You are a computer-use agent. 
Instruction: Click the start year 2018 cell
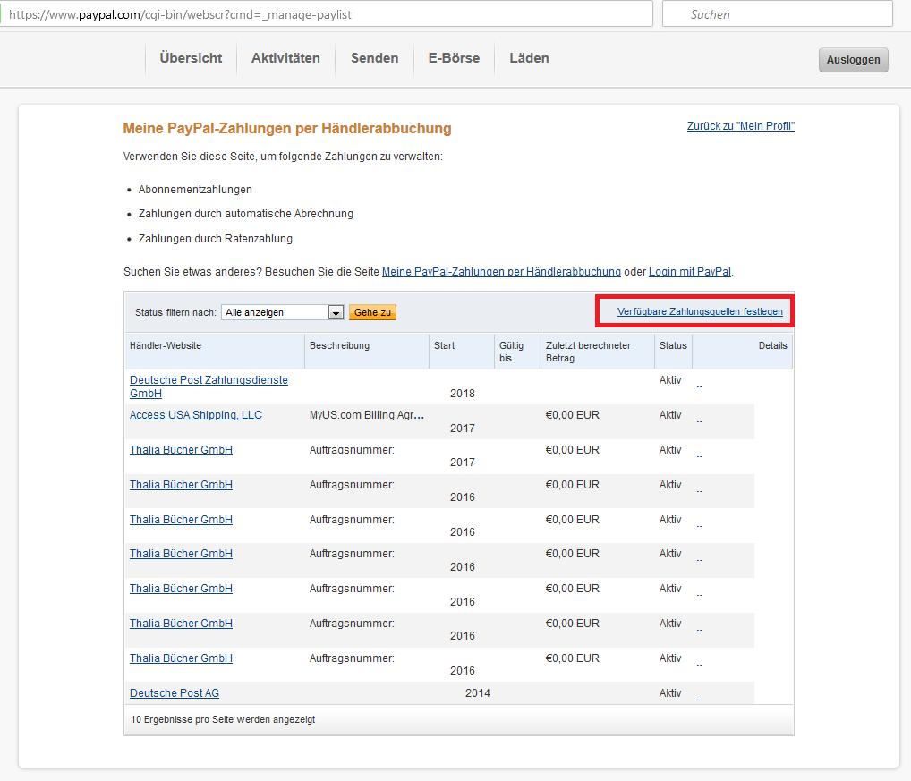[463, 394]
